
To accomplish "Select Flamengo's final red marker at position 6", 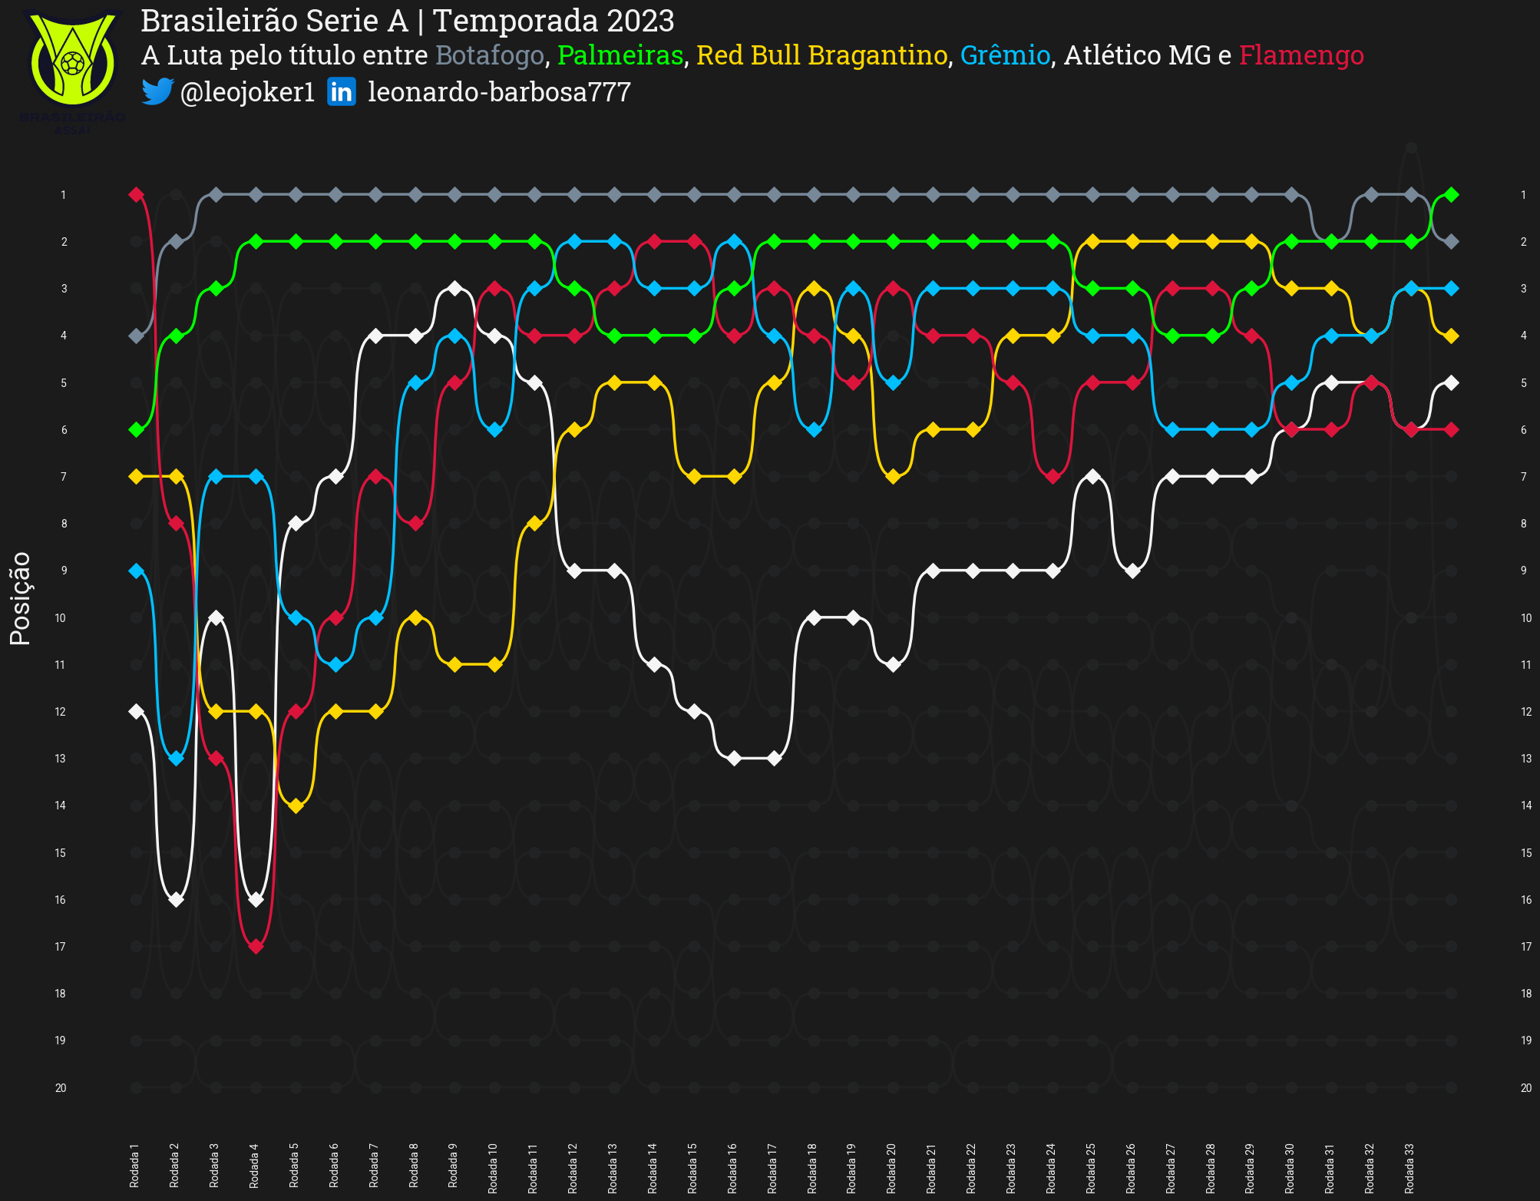I will (1451, 430).
